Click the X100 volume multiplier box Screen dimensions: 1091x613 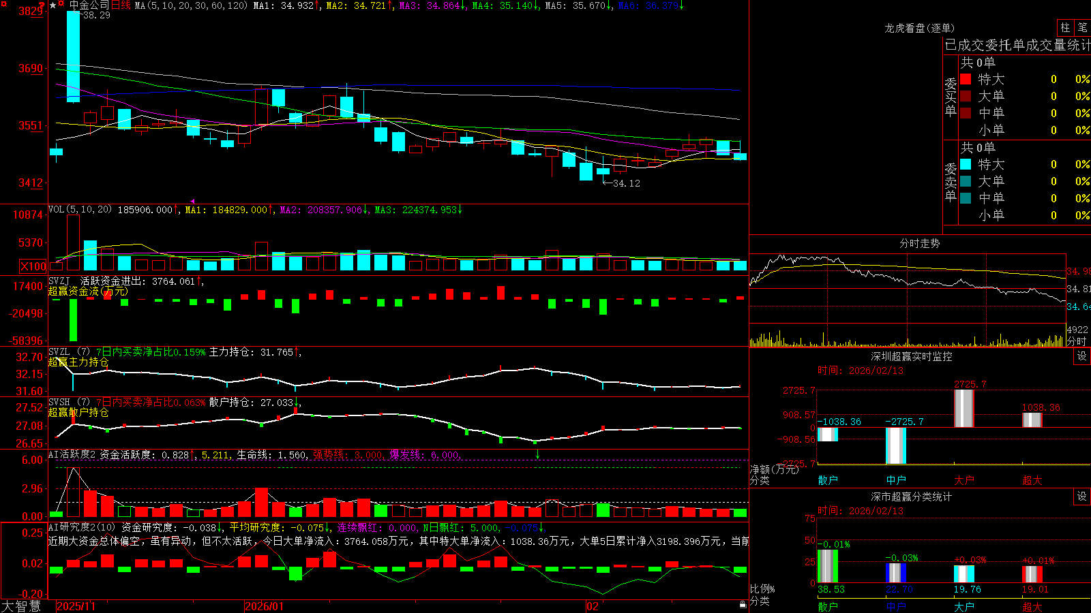point(33,266)
